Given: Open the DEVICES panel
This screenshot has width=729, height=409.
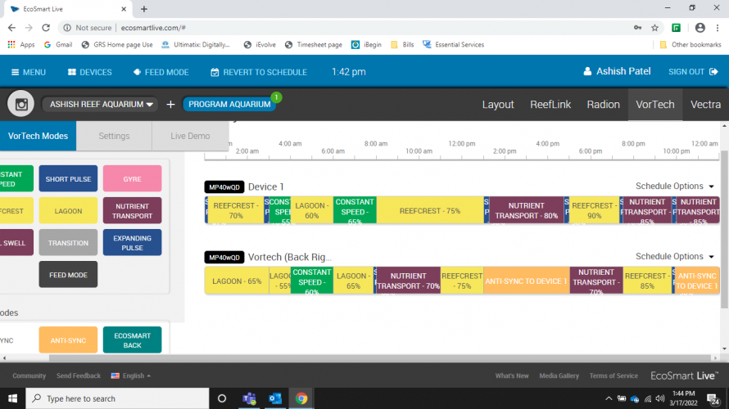Looking at the screenshot, I should [90, 73].
